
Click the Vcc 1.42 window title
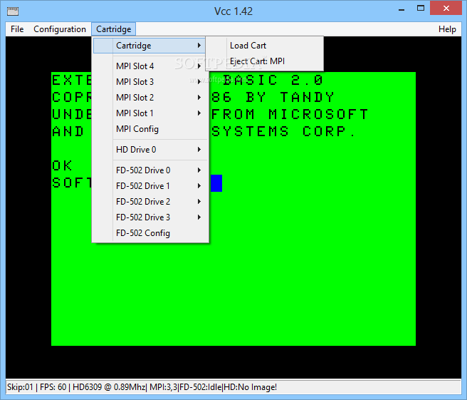tap(233, 11)
